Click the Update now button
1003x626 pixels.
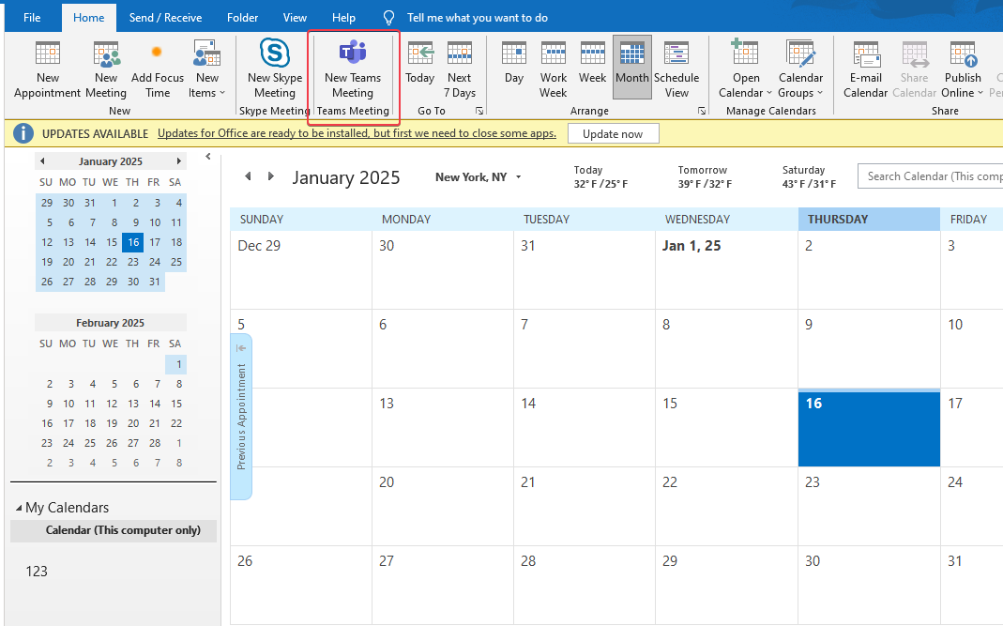coord(613,133)
